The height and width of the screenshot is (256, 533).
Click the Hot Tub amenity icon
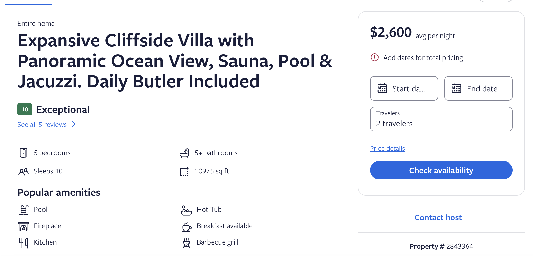[x=186, y=210]
